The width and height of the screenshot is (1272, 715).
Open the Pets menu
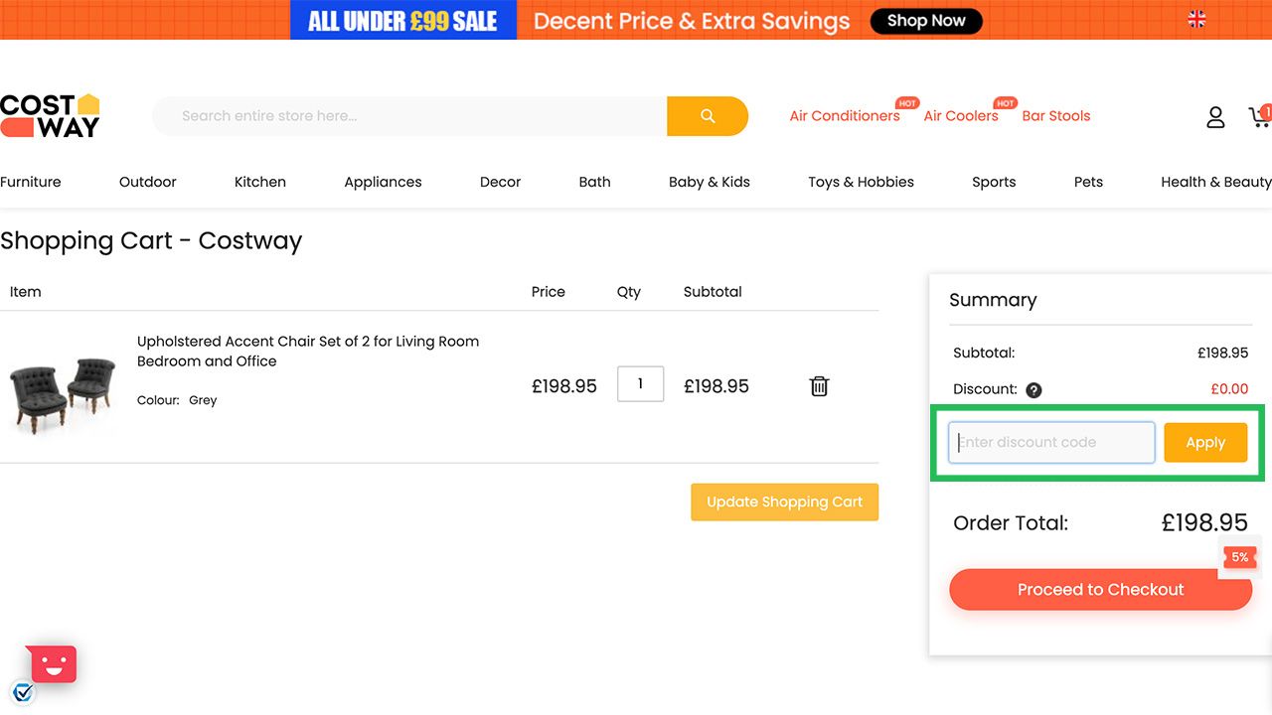click(1088, 182)
